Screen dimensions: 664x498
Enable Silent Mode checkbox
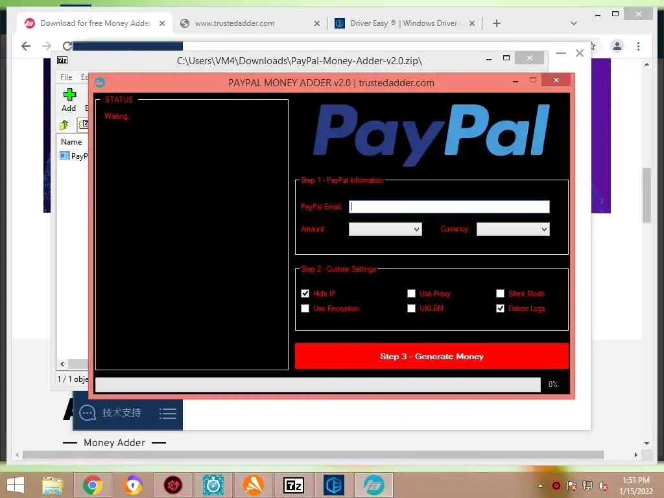pos(500,294)
